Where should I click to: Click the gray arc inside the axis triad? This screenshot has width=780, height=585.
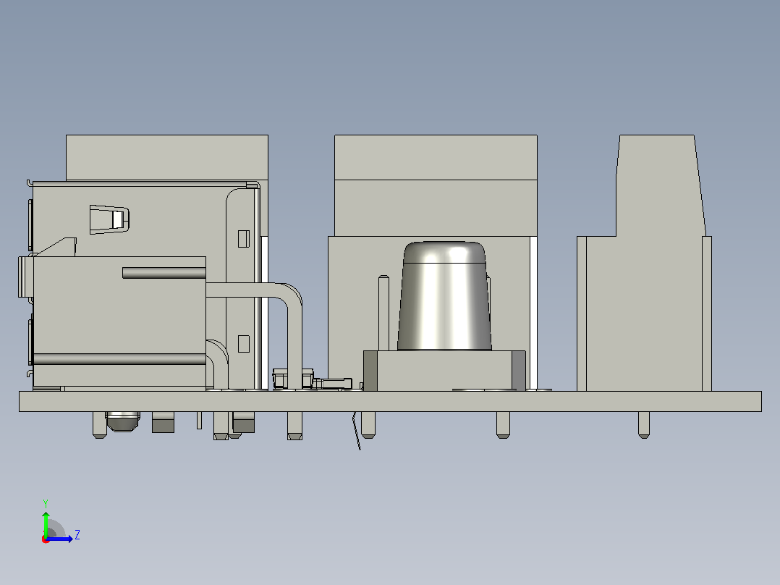tap(56, 529)
